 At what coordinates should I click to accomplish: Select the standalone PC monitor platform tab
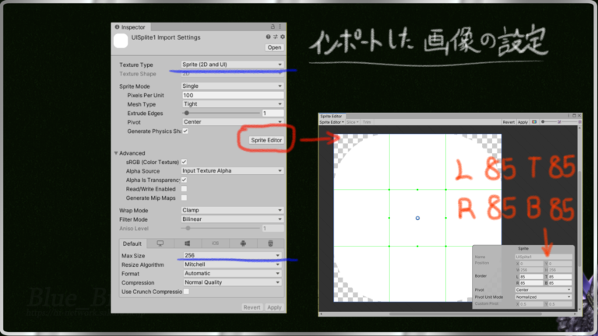160,243
